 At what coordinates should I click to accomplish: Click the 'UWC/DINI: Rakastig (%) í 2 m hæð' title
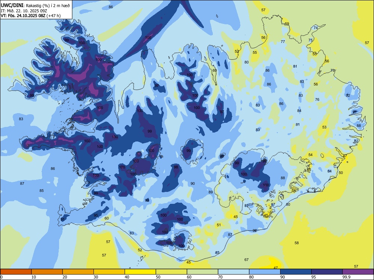(35, 6)
